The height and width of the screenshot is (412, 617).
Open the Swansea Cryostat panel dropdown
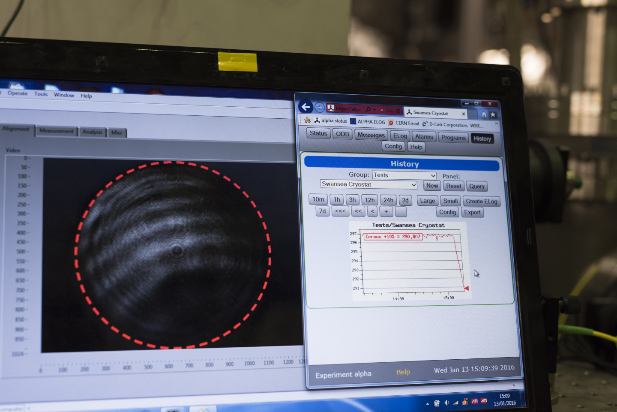(413, 185)
